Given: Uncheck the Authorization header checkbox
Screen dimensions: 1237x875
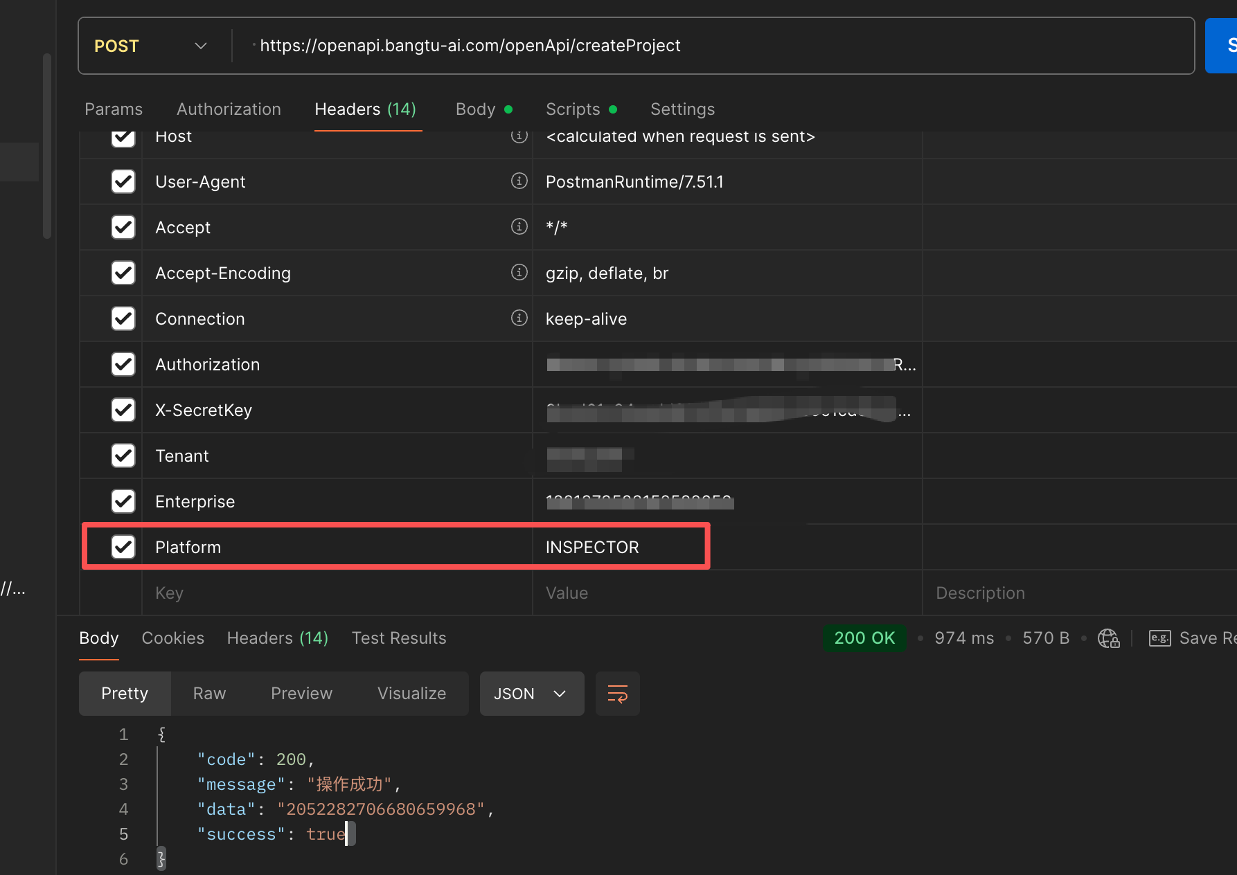Looking at the screenshot, I should [123, 364].
